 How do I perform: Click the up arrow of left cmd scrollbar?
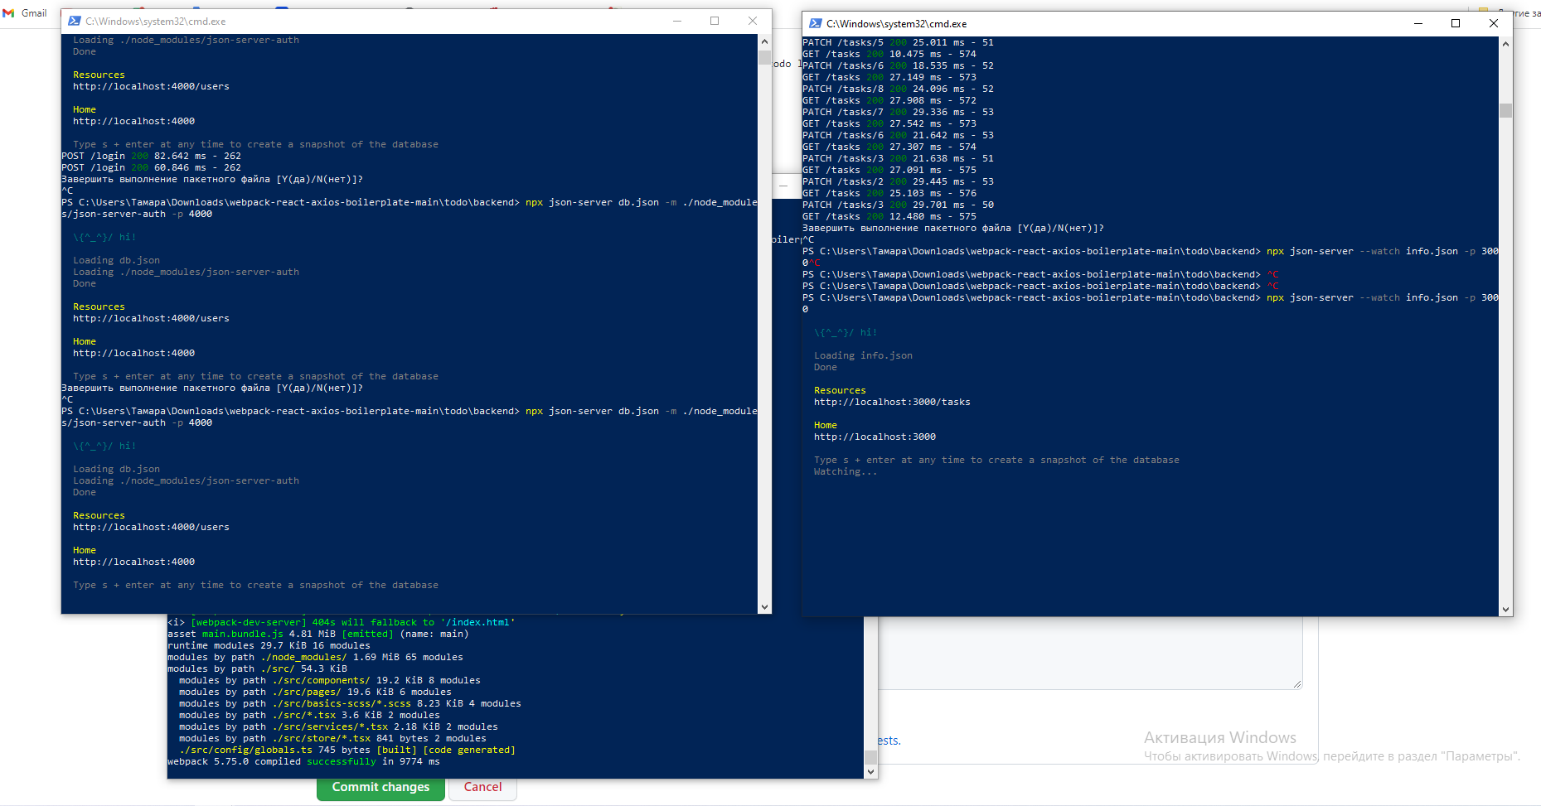(764, 41)
